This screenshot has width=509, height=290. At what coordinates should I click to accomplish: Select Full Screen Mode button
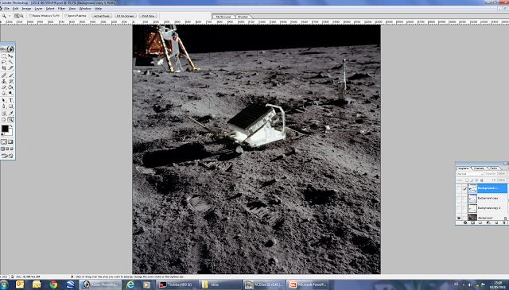[11, 149]
